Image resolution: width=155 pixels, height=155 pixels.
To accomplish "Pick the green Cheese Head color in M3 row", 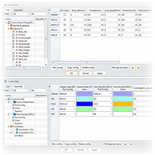I will click(84, 109).
